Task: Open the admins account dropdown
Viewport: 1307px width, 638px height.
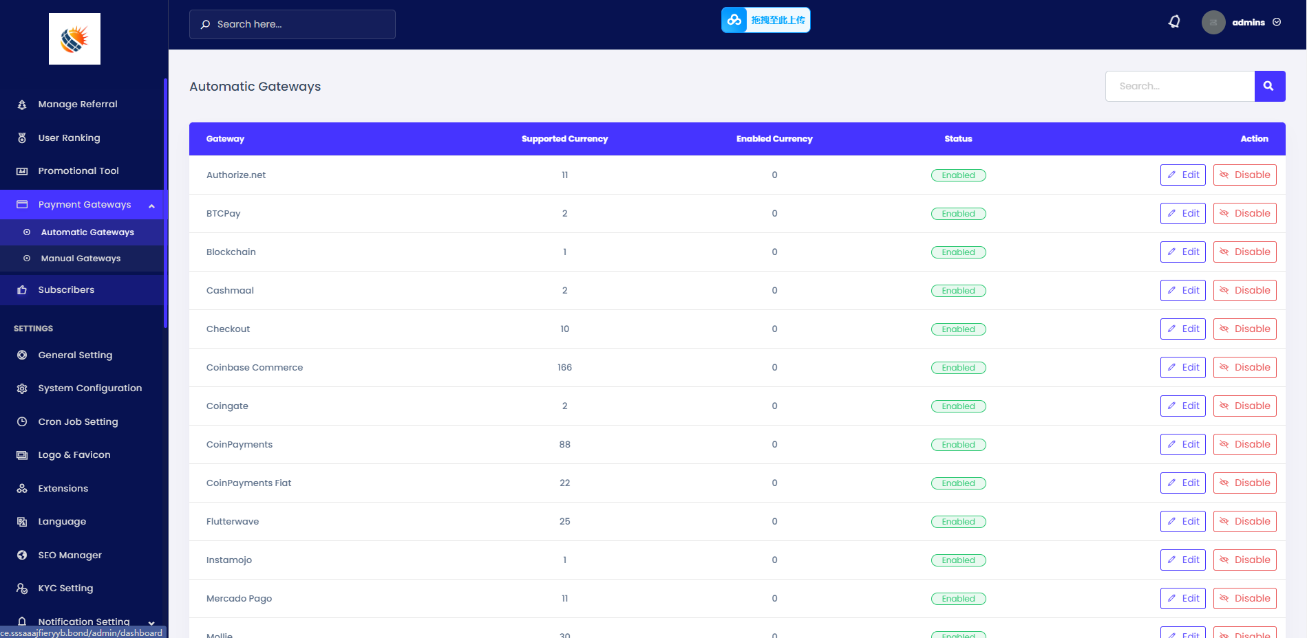Action: click(x=1256, y=23)
